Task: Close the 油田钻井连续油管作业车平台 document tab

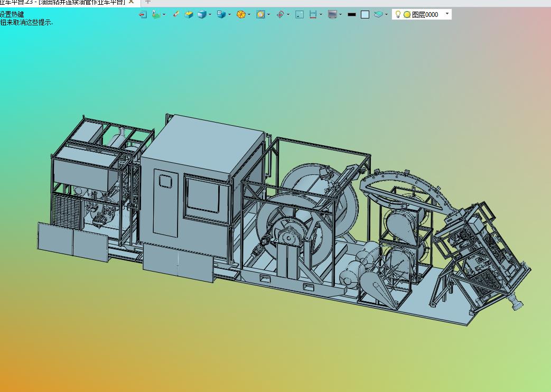Action: [x=131, y=2]
